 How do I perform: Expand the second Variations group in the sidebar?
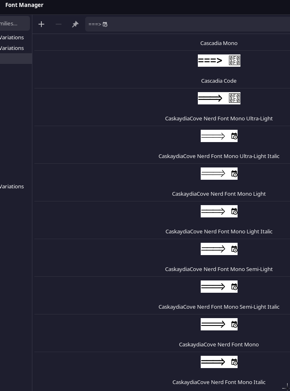tap(12, 48)
